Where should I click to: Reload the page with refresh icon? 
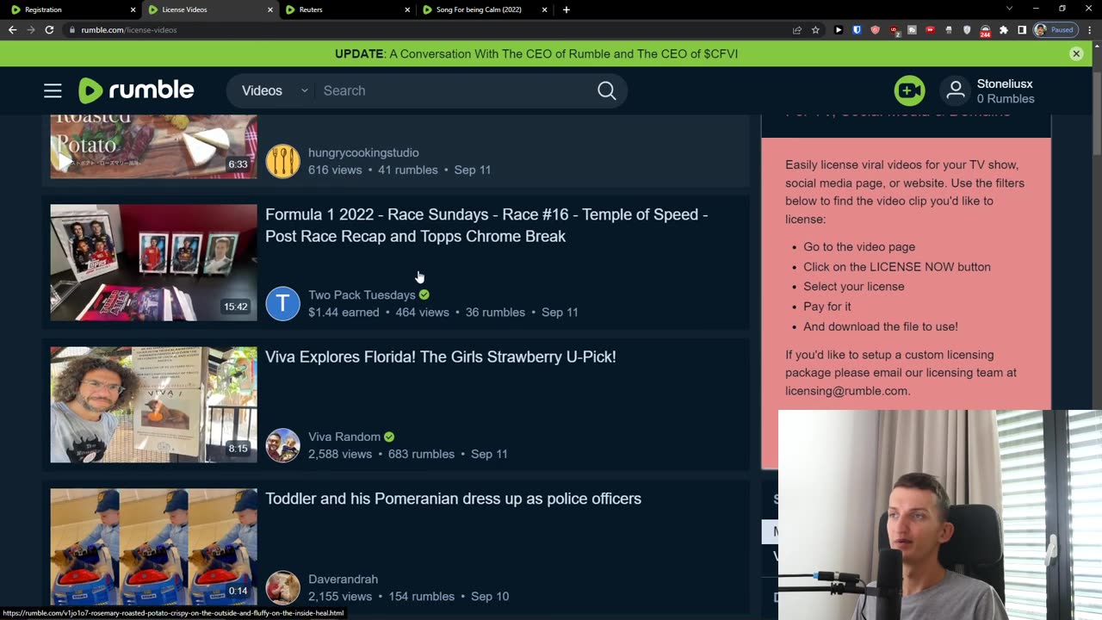coord(49,29)
